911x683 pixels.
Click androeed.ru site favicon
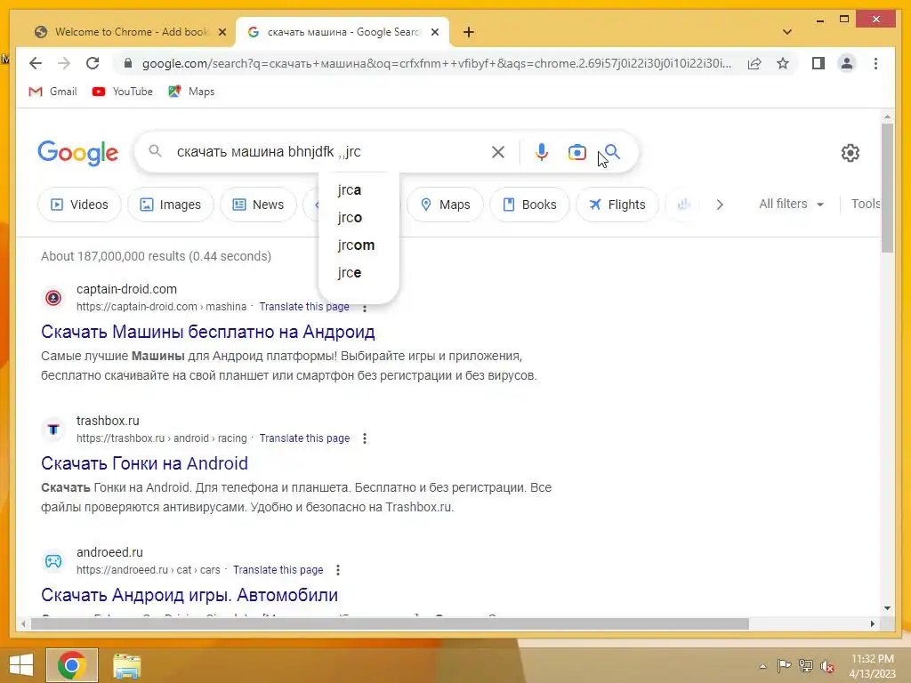[x=53, y=561]
